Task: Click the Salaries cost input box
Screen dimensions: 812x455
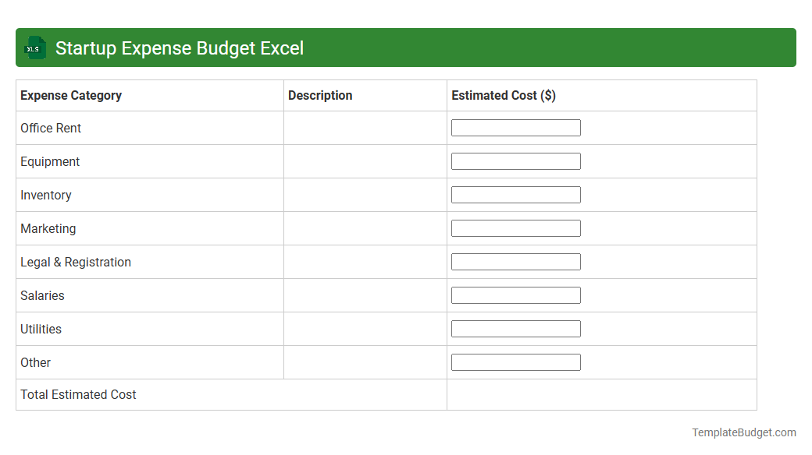Action: (x=515, y=295)
